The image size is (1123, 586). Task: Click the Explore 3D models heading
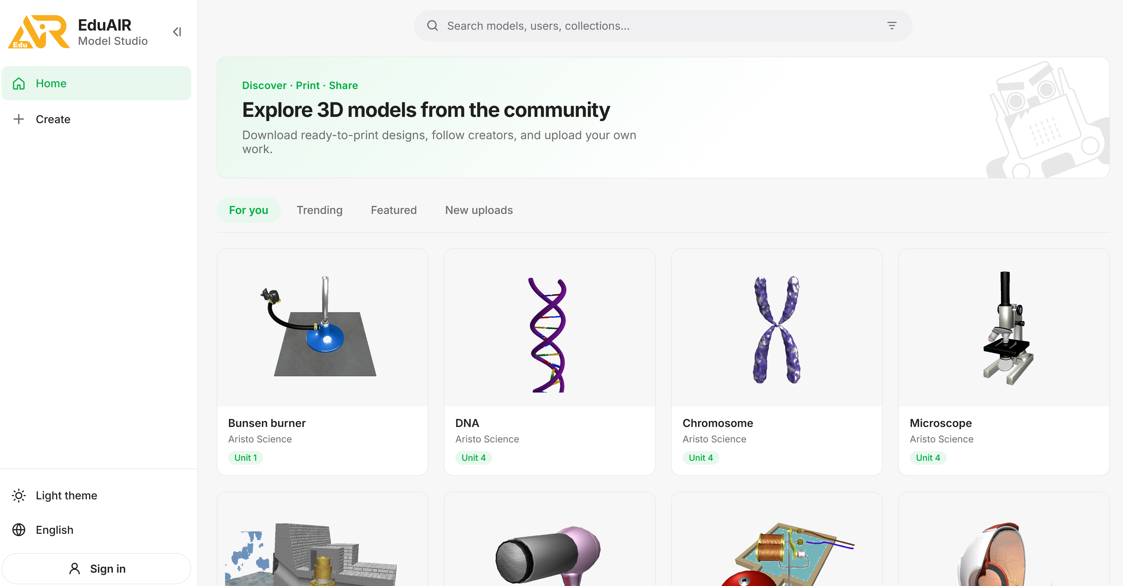[x=426, y=110]
